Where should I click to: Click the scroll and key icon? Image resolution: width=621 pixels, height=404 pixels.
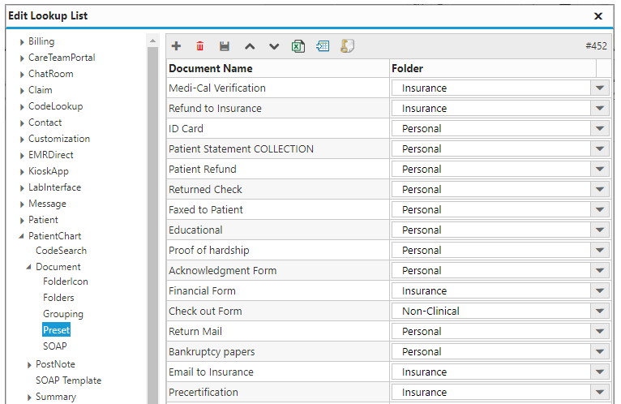(347, 46)
